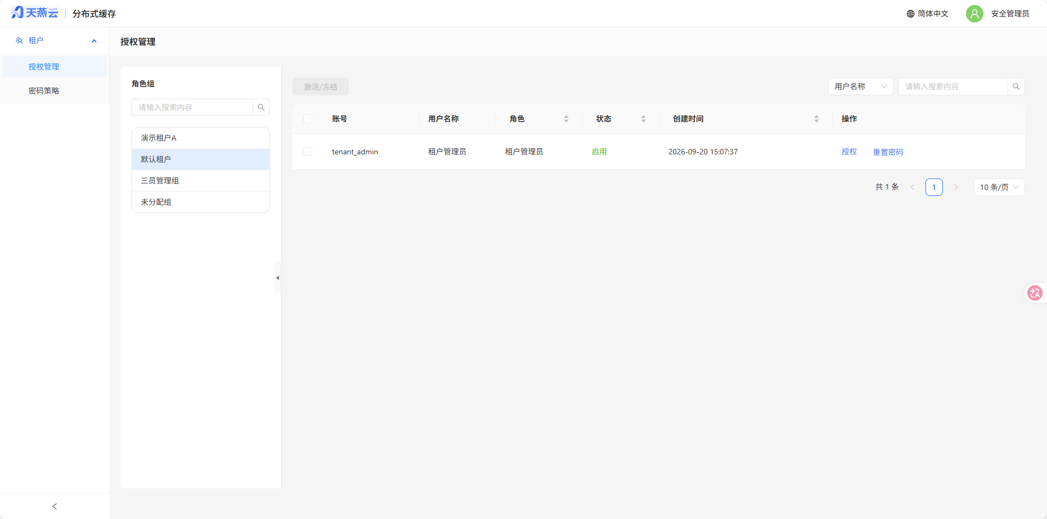The width and height of the screenshot is (1047, 519).
Task: Click the globe language icon
Action: [x=911, y=14]
